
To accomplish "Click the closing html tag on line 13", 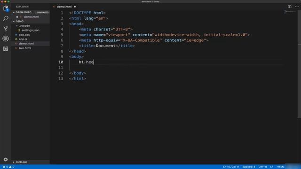I will 78,78.
